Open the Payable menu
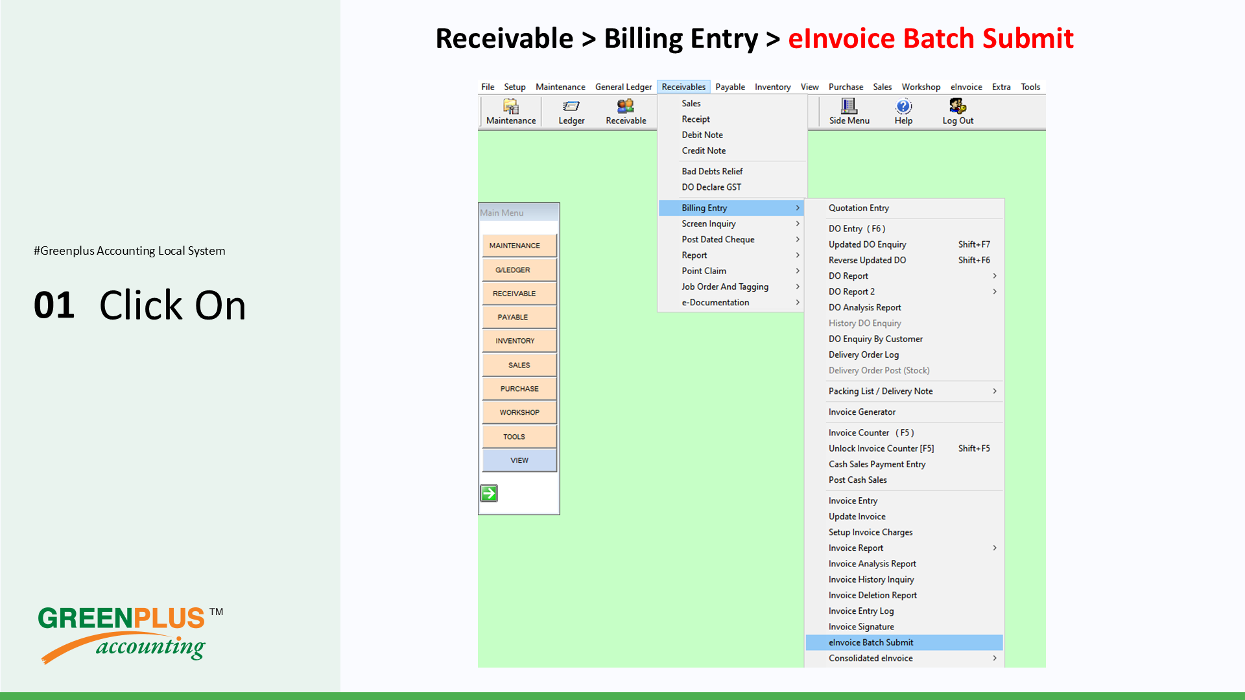1245x700 pixels. (x=730, y=87)
